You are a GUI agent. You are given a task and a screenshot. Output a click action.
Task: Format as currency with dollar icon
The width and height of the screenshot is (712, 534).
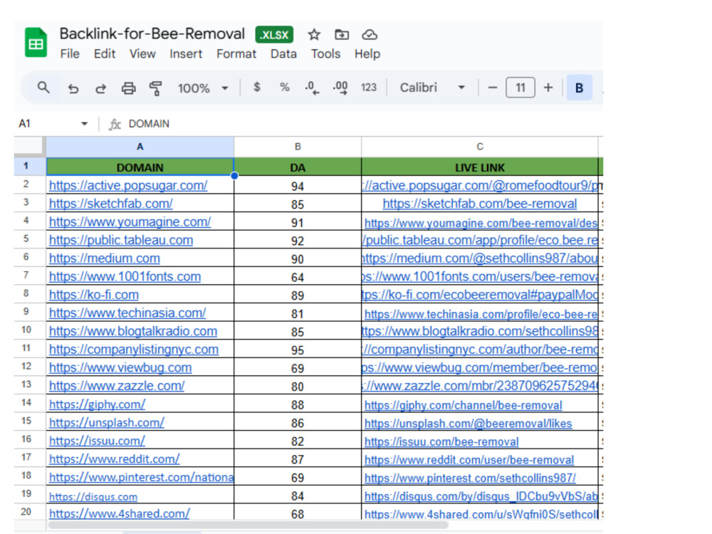pyautogui.click(x=257, y=87)
